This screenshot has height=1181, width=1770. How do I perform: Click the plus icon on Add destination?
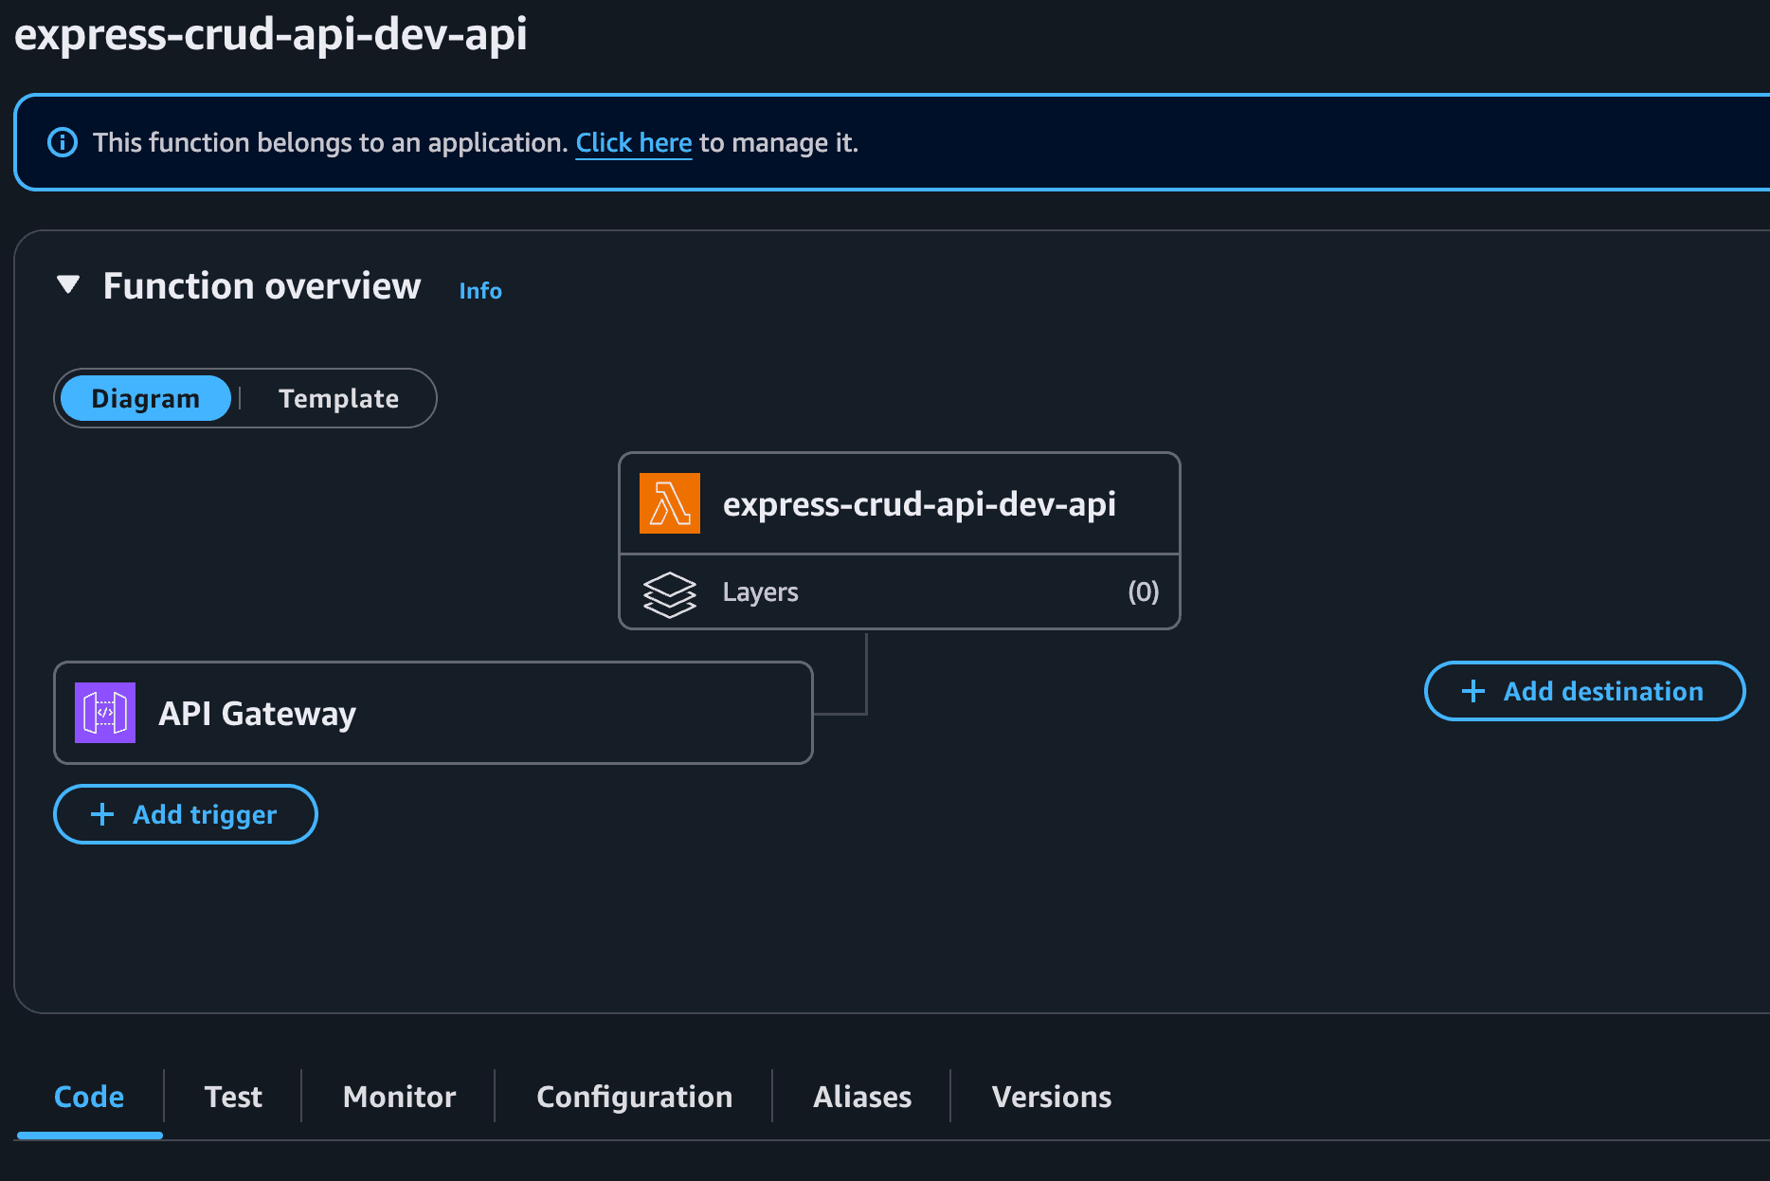pos(1472,691)
